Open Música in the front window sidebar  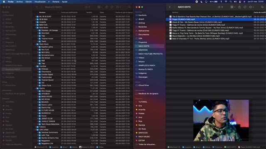tap(141, 62)
